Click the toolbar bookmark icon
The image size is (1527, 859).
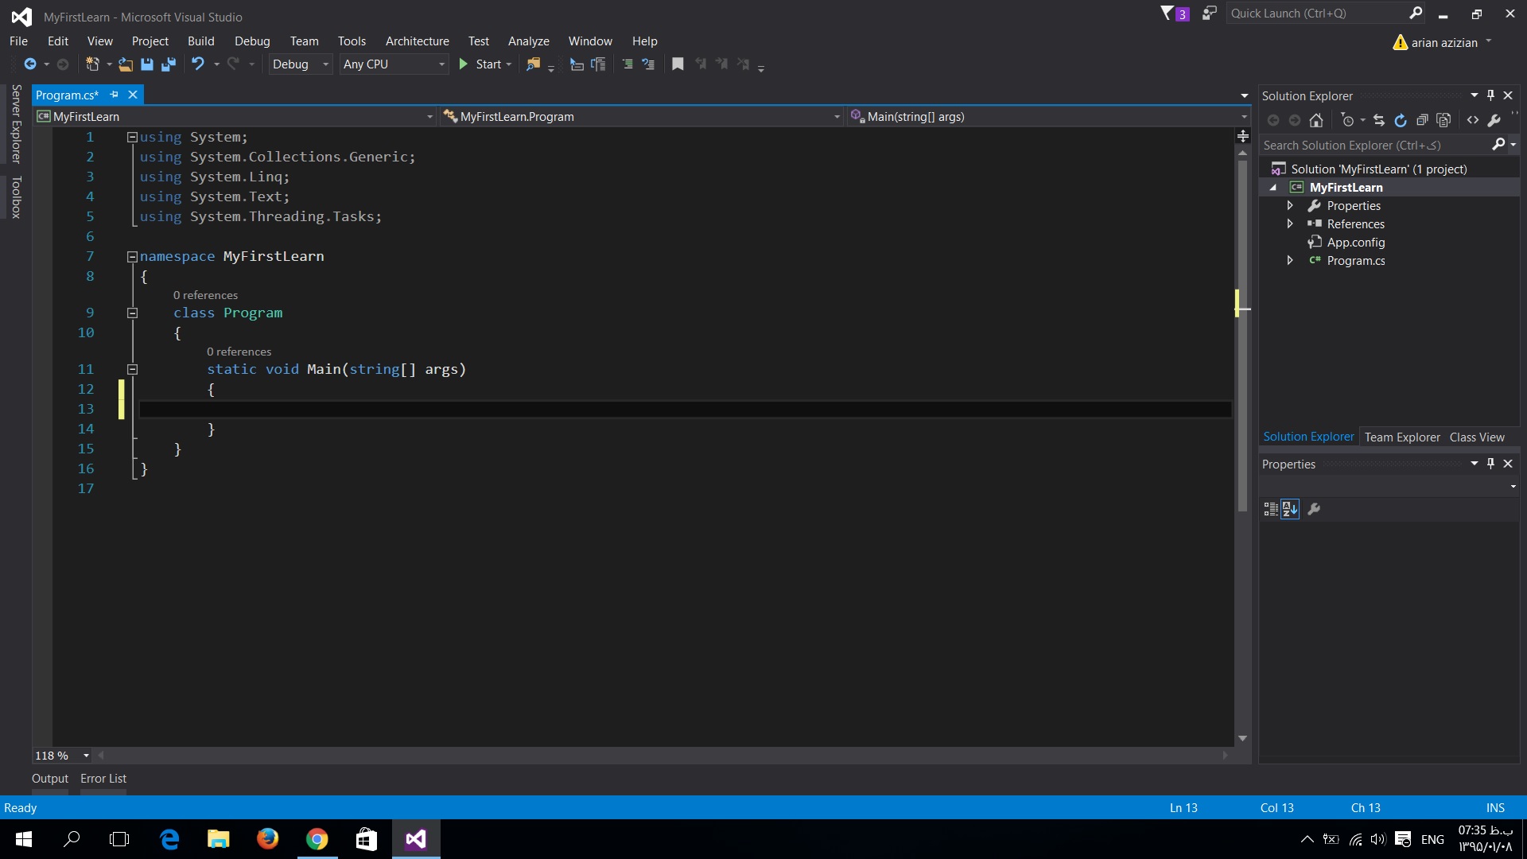(678, 64)
